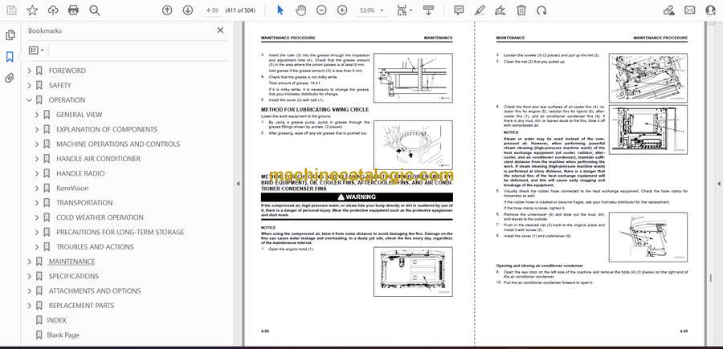The width and height of the screenshot is (723, 349).
Task: Collapse the OPERATION bookmark
Action: coord(30,100)
